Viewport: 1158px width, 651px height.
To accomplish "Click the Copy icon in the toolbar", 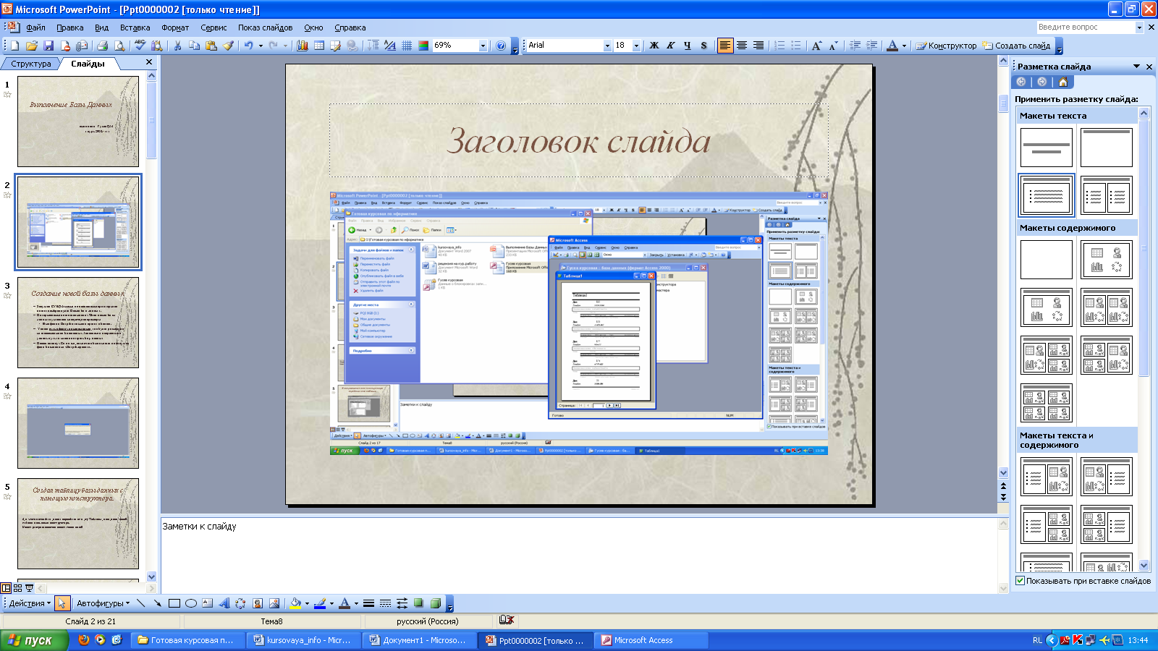I will click(x=194, y=46).
